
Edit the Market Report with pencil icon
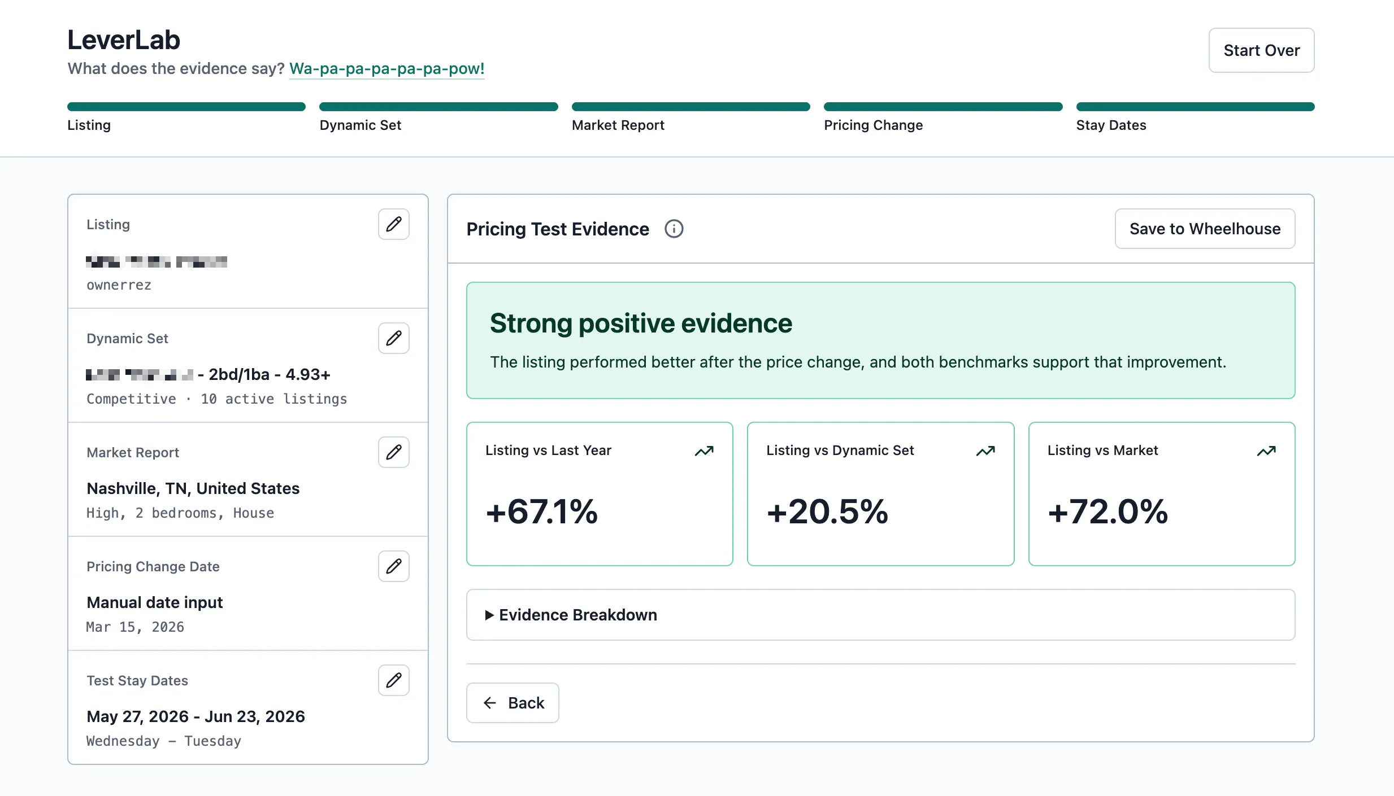coord(394,452)
